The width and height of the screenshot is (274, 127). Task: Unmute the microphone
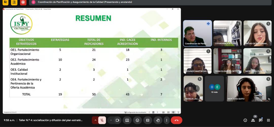pos(102,120)
